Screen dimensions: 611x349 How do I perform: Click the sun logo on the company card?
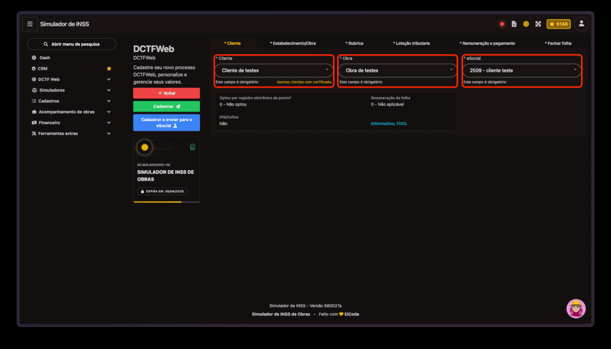click(x=144, y=147)
